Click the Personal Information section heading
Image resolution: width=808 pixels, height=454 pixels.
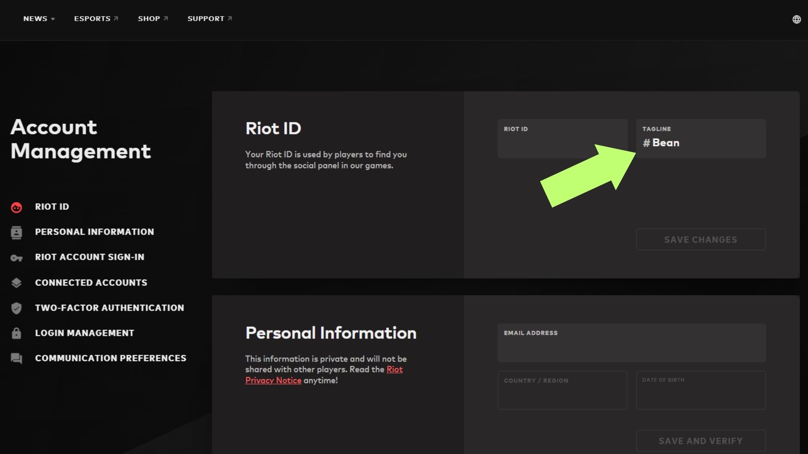click(331, 333)
